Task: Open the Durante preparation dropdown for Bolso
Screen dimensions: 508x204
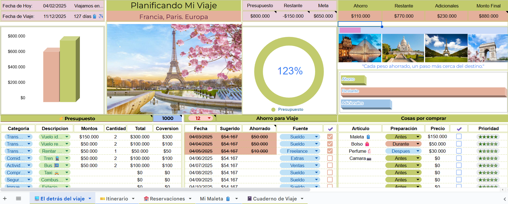Action: coord(404,144)
